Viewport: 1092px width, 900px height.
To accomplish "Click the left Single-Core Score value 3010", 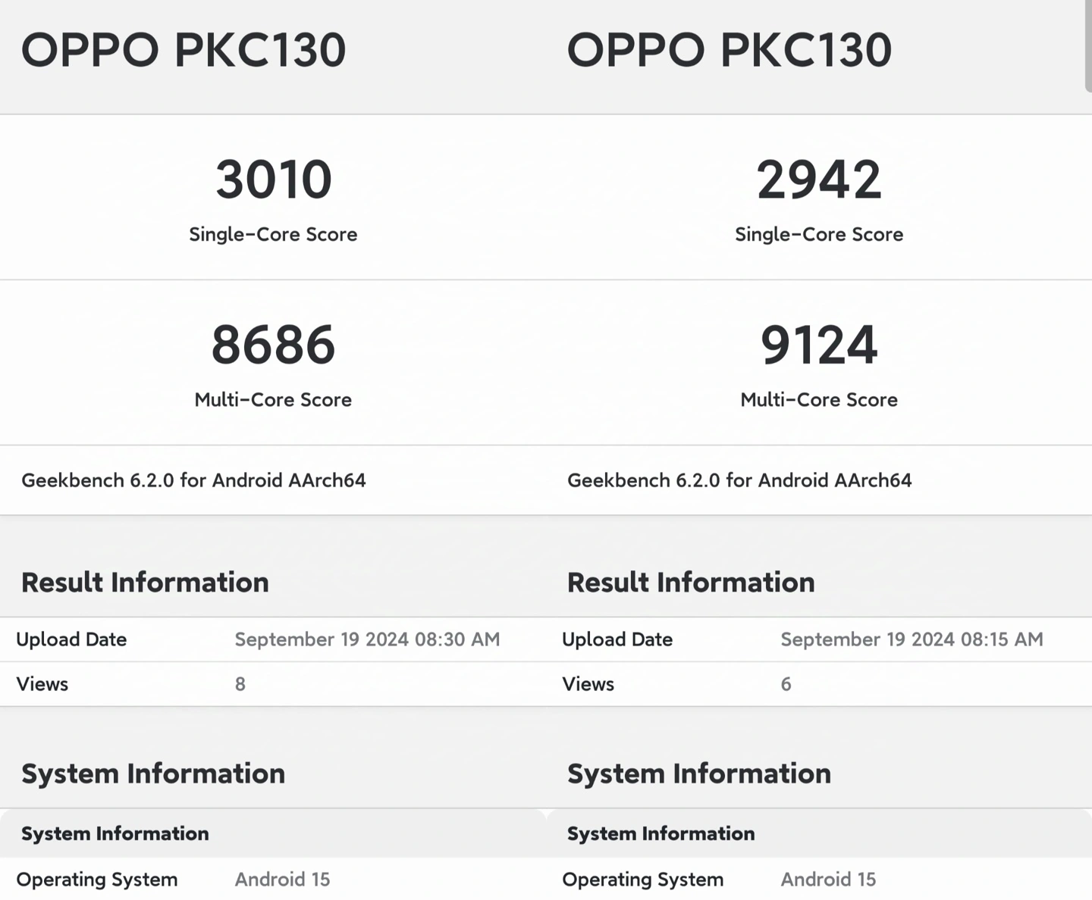I will click(x=273, y=180).
